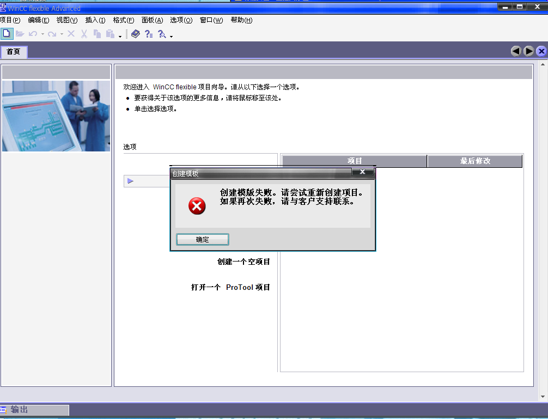This screenshot has height=419, width=548.
Task: Expand the Undo history dropdown arrow
Action: [42, 34]
